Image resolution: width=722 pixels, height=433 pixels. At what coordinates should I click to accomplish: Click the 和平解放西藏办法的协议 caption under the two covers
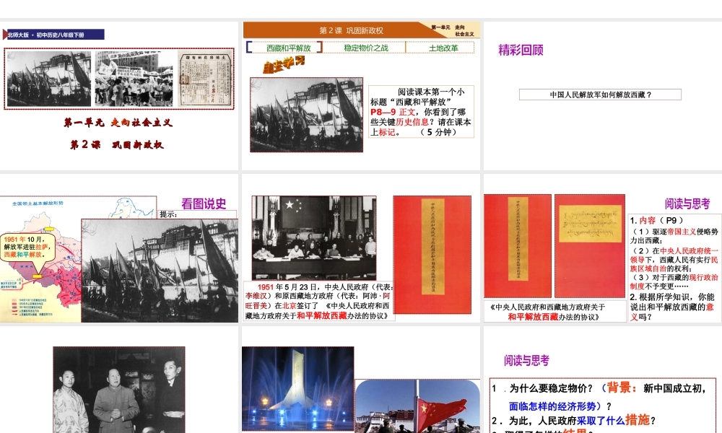(554, 312)
